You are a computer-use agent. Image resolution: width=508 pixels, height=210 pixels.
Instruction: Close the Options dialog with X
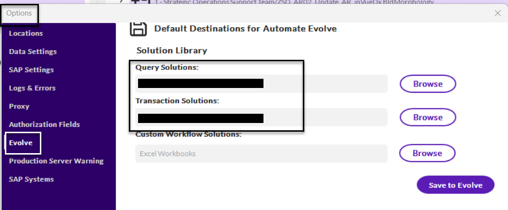click(498, 13)
